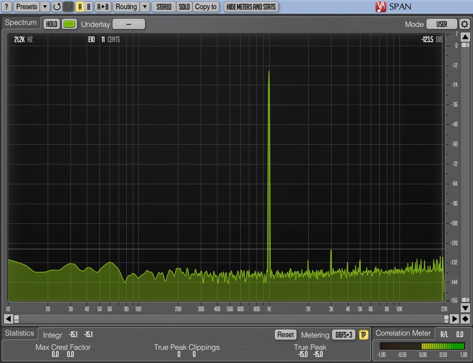Open the Presets dropdown arrow
This screenshot has height=363, width=473.
tap(45, 7)
